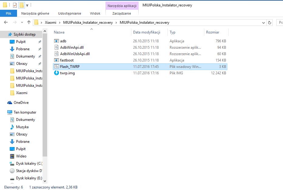Select the Flash_TWRP batch file icon
Screen dimensions: 283x190
[x=56, y=66]
